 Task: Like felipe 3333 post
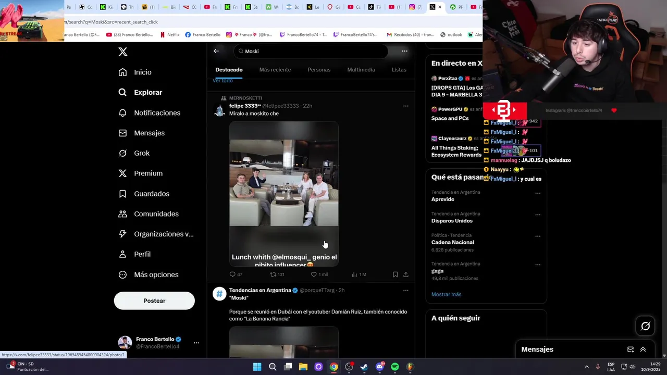[319, 274]
